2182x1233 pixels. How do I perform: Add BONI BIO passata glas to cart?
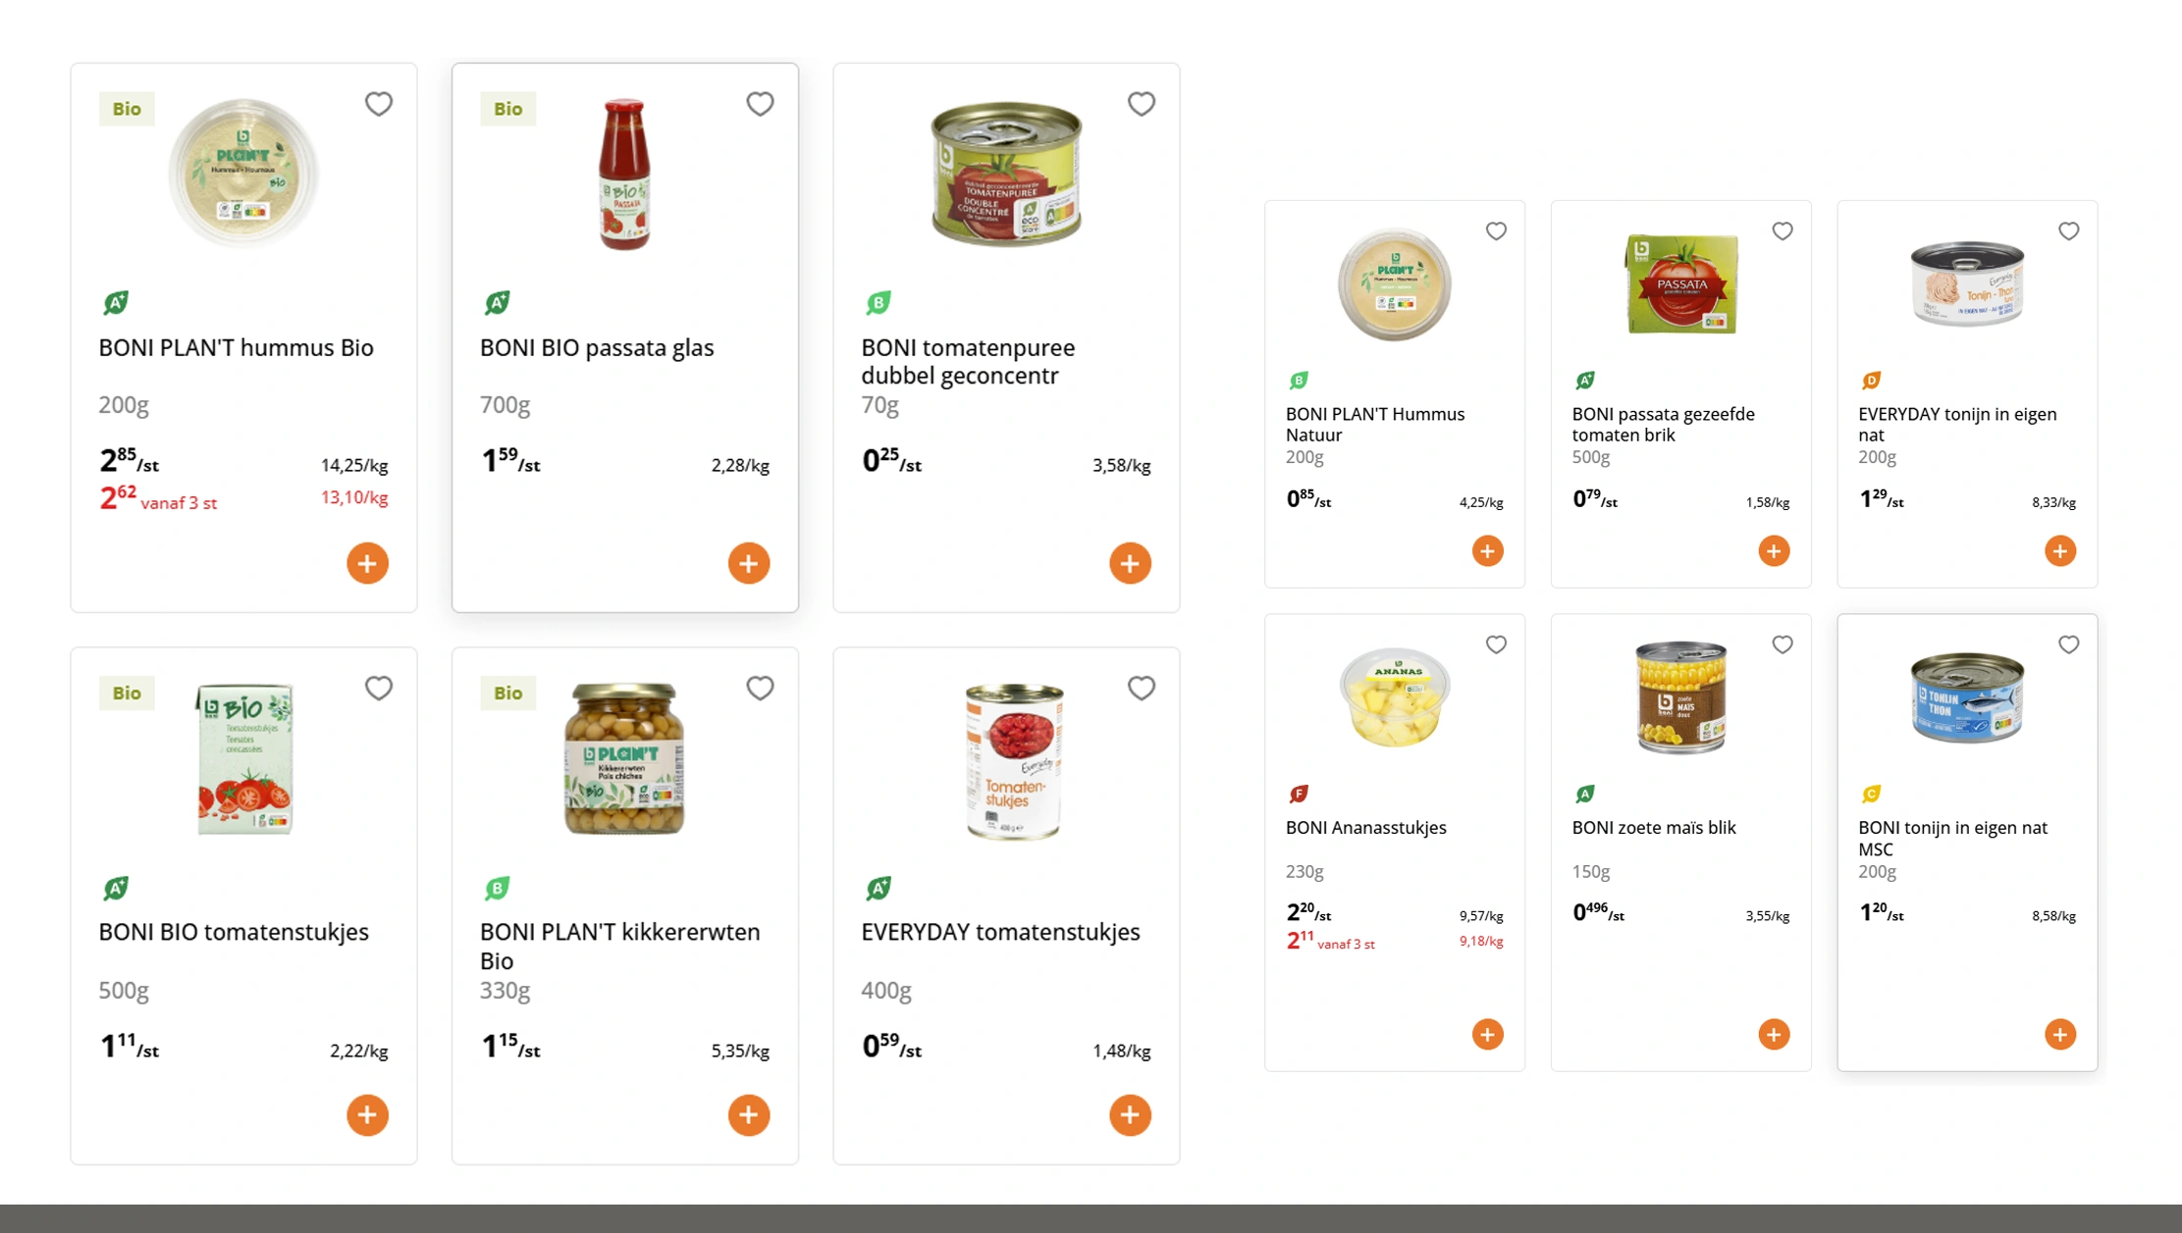point(748,563)
